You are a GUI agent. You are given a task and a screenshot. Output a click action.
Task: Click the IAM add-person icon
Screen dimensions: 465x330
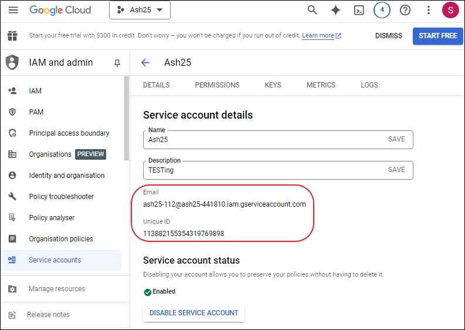pos(12,90)
